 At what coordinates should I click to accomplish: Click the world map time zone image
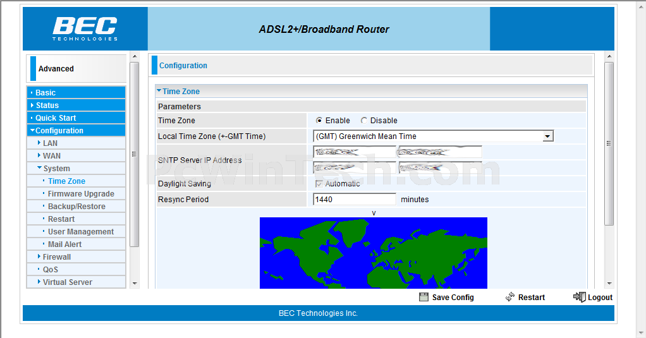pyautogui.click(x=373, y=253)
